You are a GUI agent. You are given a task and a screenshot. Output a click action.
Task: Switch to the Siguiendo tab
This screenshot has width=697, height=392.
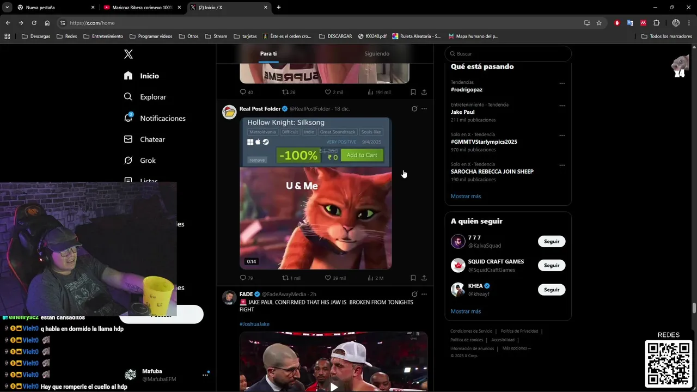tap(377, 53)
